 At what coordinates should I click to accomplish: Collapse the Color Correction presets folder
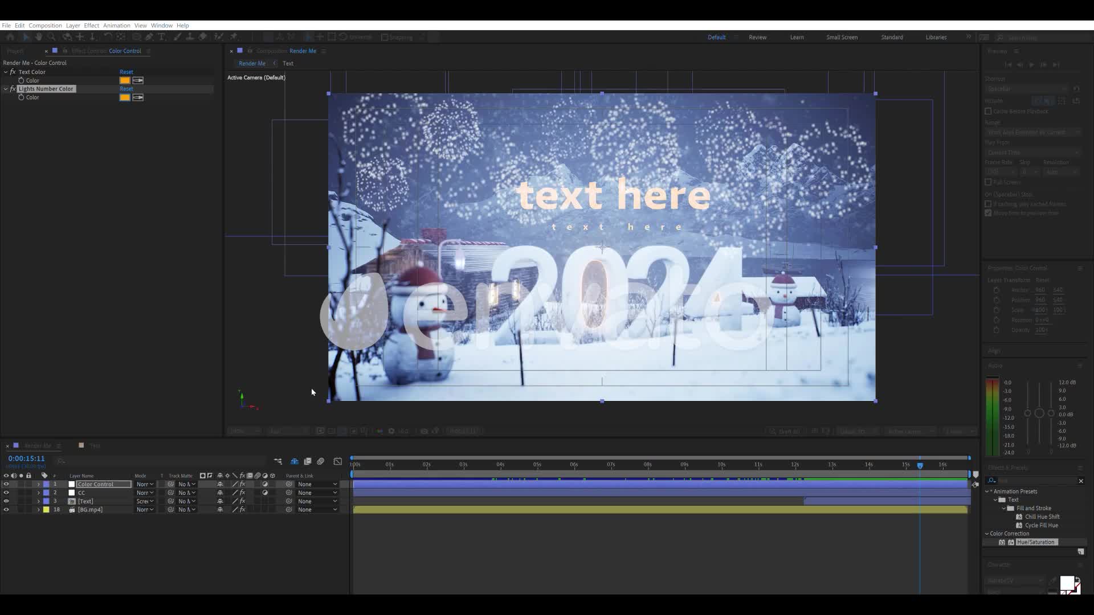pos(987,534)
